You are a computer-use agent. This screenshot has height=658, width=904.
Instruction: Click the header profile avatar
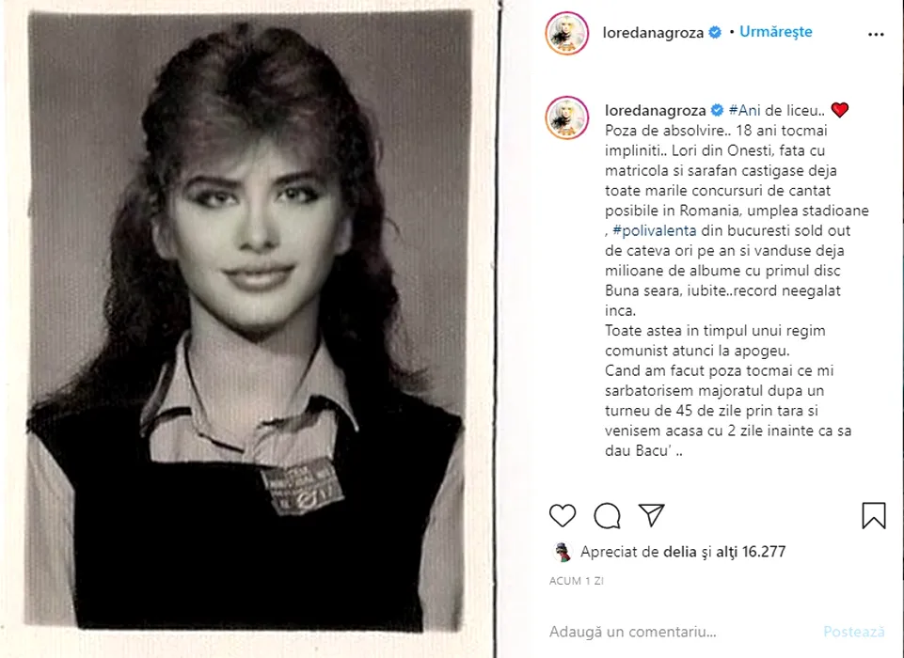click(567, 33)
